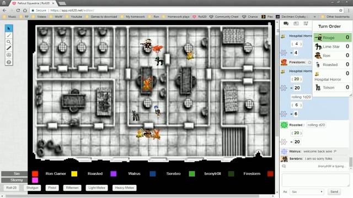Click the Ron Gamer red-orange color swatch
Image resolution: width=353 pixels, height=198 pixels.
click(x=35, y=174)
